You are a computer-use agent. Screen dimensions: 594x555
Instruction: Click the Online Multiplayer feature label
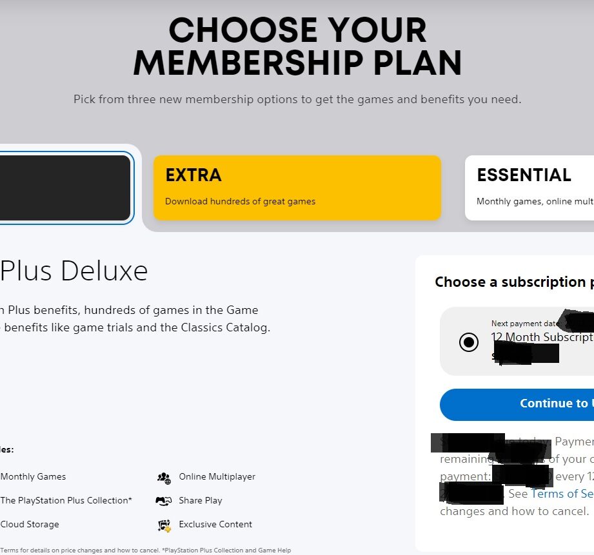tap(217, 476)
